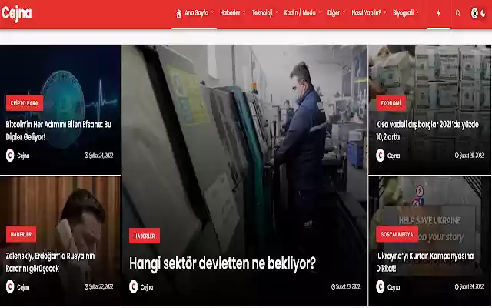Open the Diğer menu item
The height and width of the screenshot is (308, 492).
tap(333, 13)
